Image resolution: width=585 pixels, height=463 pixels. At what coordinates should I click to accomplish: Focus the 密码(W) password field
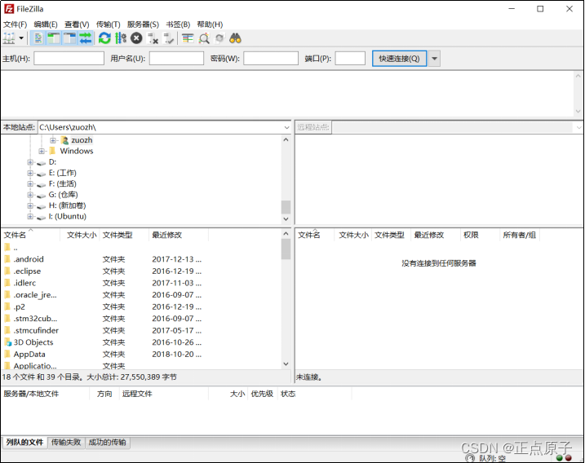click(271, 59)
